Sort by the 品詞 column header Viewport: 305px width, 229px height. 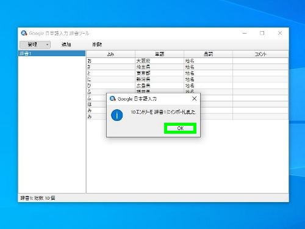click(x=208, y=54)
